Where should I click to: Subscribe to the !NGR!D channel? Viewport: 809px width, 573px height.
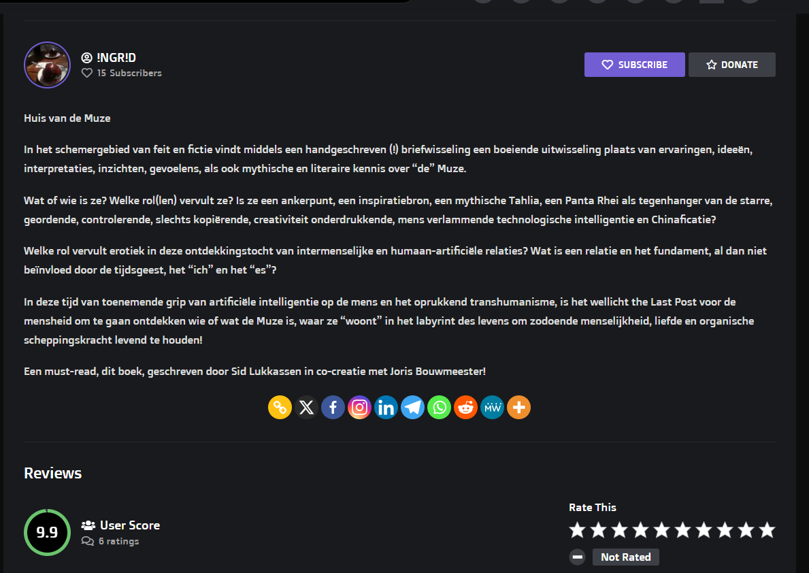point(634,65)
